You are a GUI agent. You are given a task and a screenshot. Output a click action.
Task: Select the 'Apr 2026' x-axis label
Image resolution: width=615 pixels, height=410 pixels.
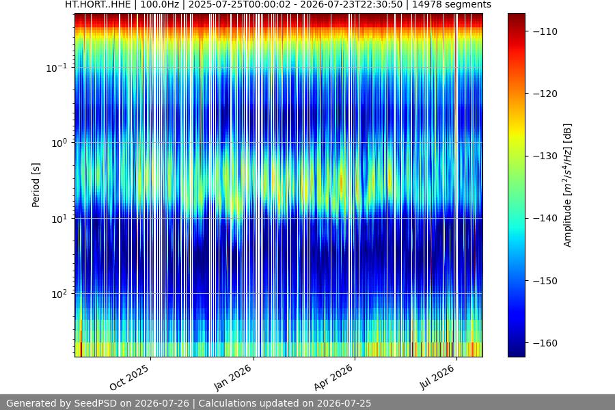click(333, 377)
